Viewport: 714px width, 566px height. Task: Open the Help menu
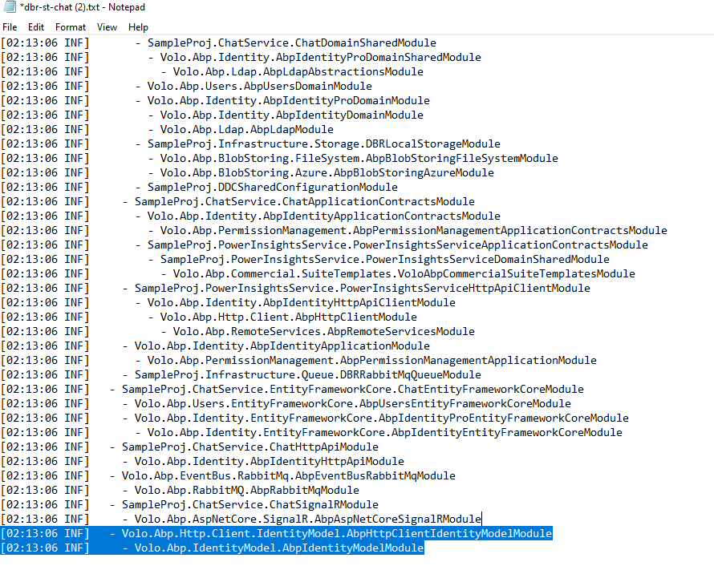tap(138, 27)
